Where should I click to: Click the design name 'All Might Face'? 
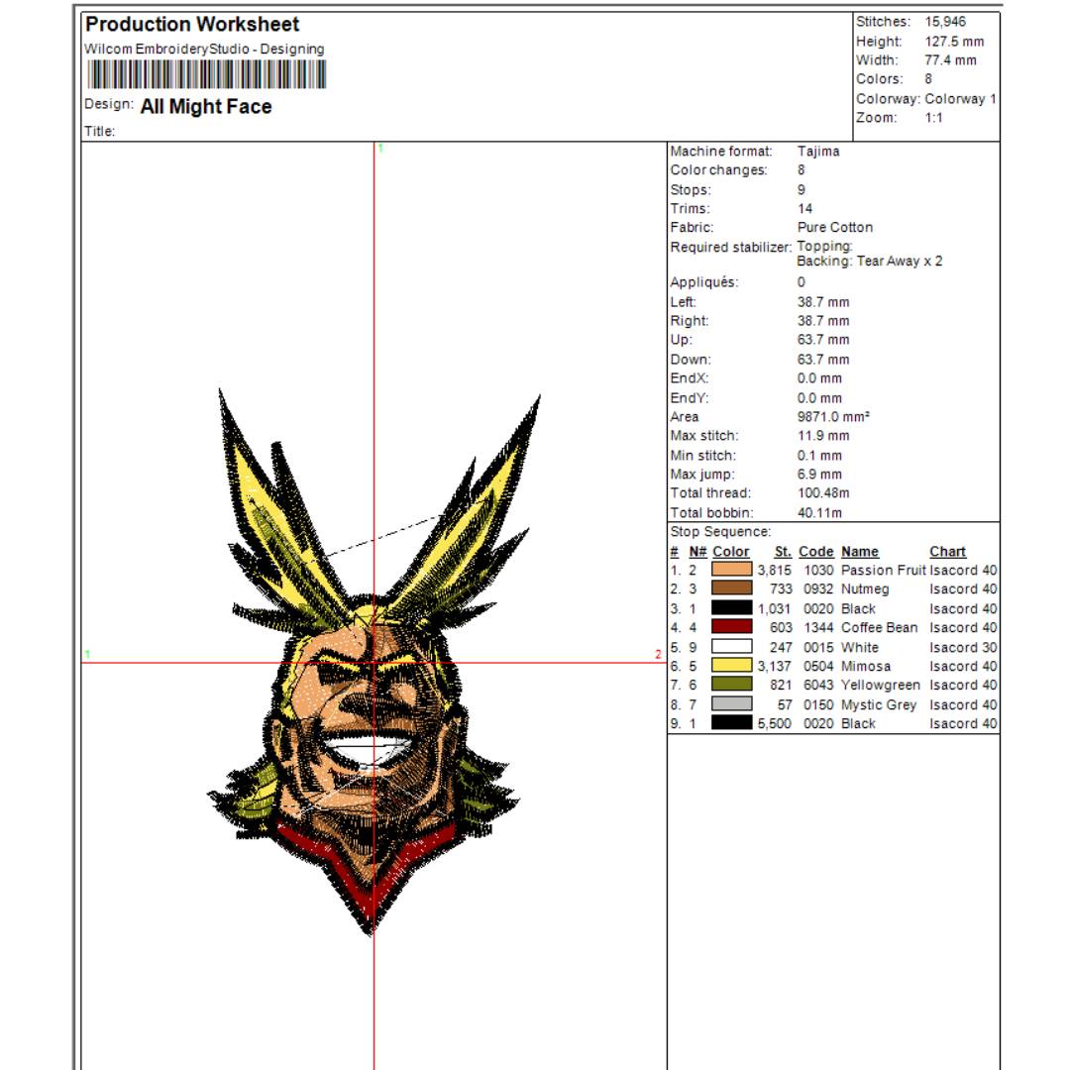click(205, 106)
